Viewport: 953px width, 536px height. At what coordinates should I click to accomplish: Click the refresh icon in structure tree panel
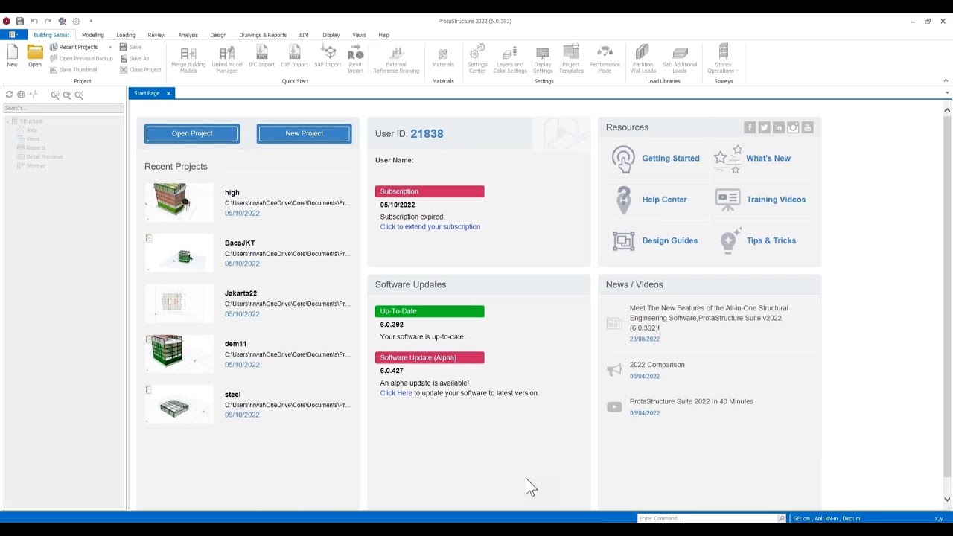[x=9, y=95]
